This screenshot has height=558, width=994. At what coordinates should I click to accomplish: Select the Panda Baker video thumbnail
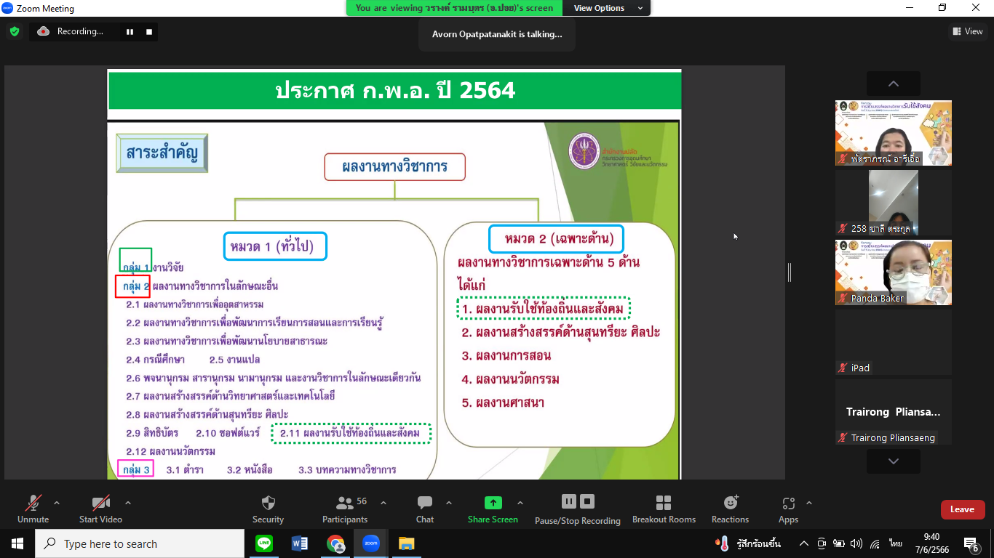pyautogui.click(x=893, y=272)
